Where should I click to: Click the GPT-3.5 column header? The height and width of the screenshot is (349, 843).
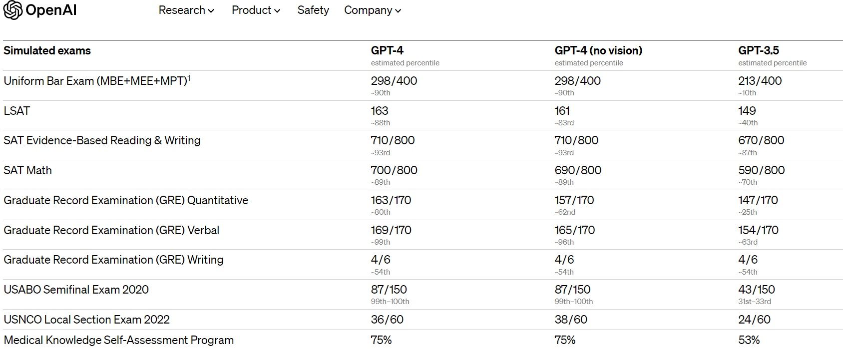758,50
